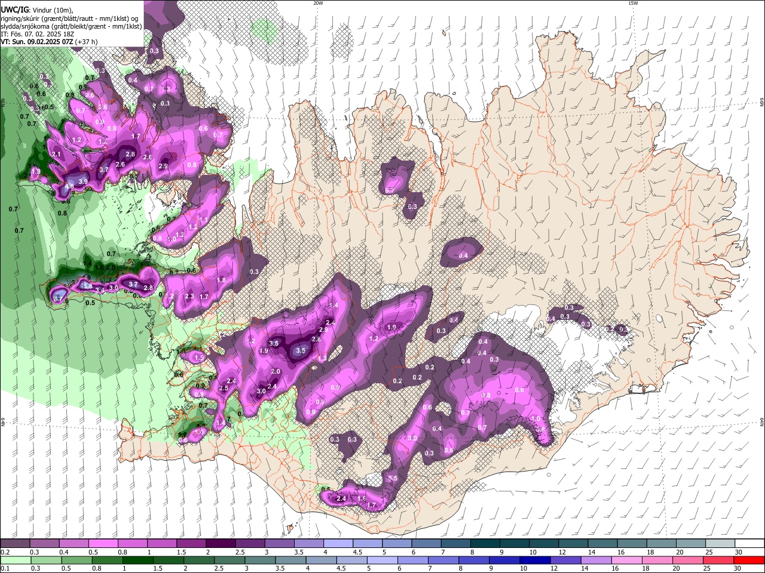
Task: Select the dark purple swatch labeled 2, upper row
Action: pyautogui.click(x=221, y=544)
